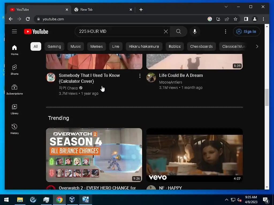Open the 1:39 Life Could Be A Dream thumbnail
274x205 pixels.
tap(194, 62)
